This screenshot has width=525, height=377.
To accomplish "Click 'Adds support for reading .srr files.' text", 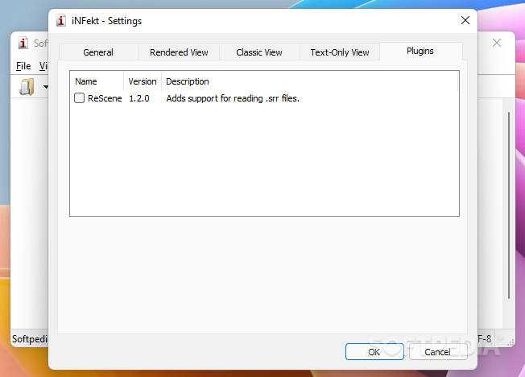I will coord(233,98).
